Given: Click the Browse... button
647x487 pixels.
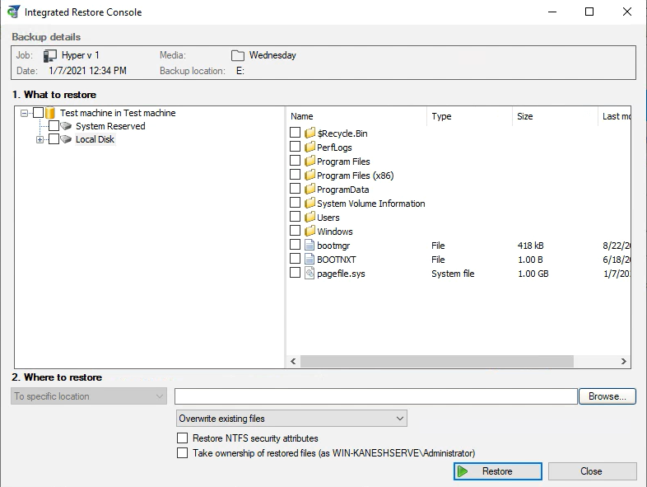Looking at the screenshot, I should pos(607,396).
